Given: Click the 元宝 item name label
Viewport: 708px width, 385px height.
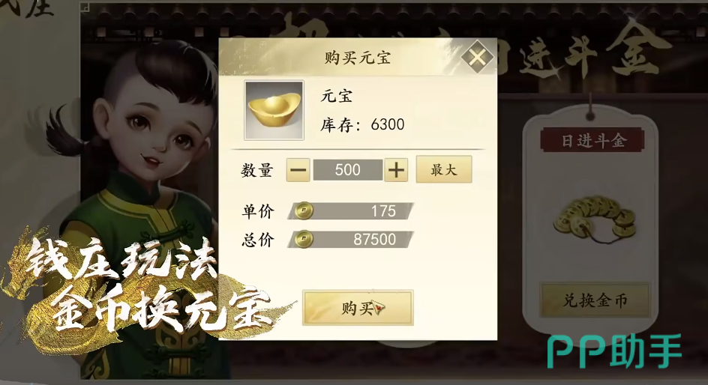Looking at the screenshot, I should tap(337, 96).
